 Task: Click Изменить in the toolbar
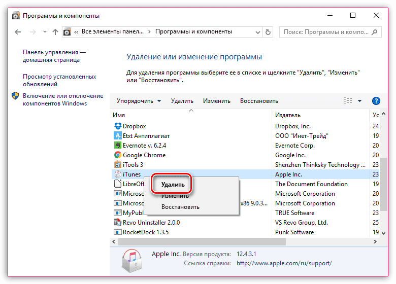(x=217, y=101)
